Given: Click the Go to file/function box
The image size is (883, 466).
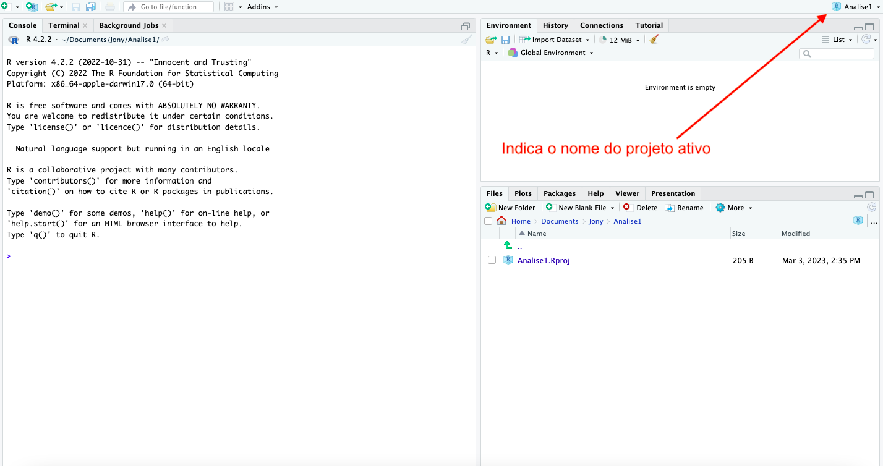Looking at the screenshot, I should (x=168, y=7).
